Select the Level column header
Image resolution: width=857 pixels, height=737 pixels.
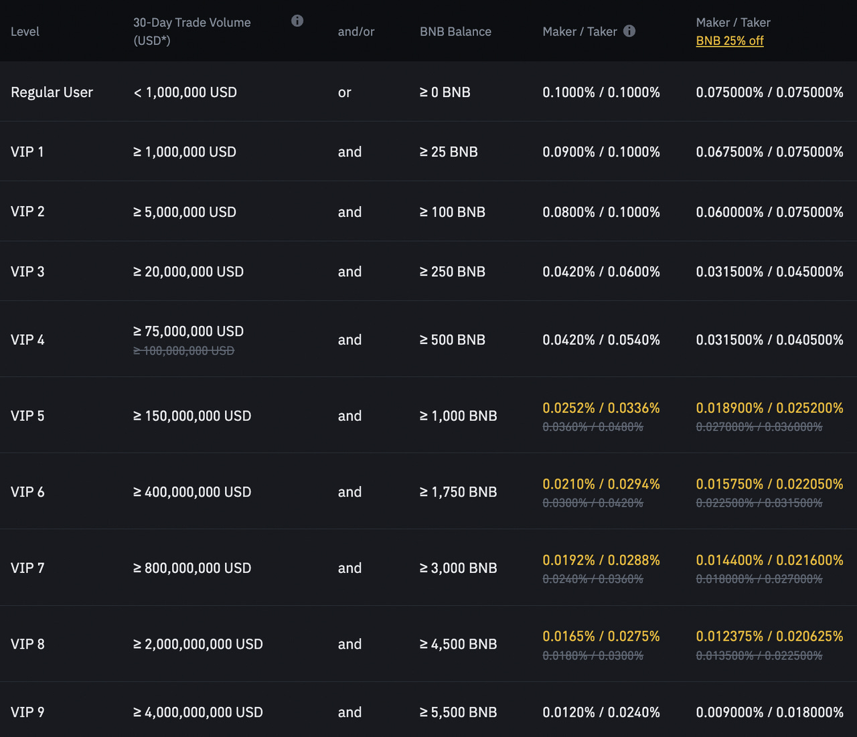click(x=25, y=31)
